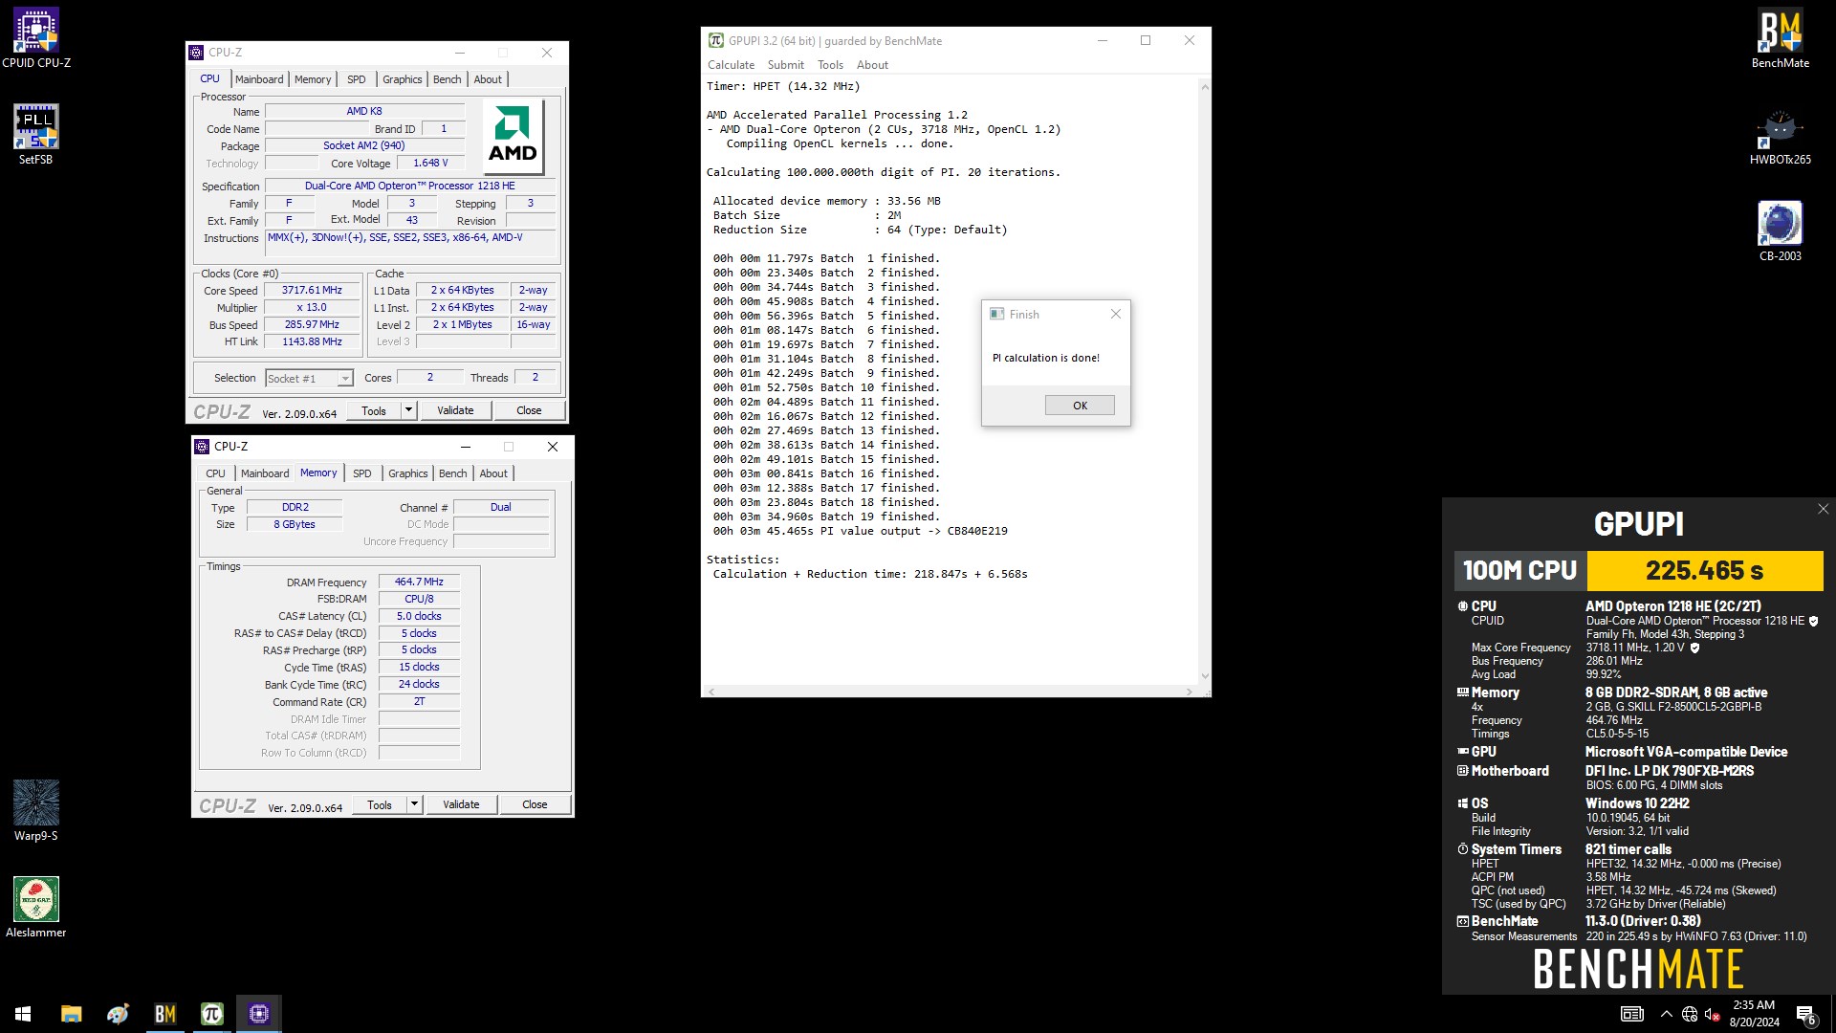Open the touch keyboard tray icon
Screen dimensions: 1836x1033
(1632, 1014)
